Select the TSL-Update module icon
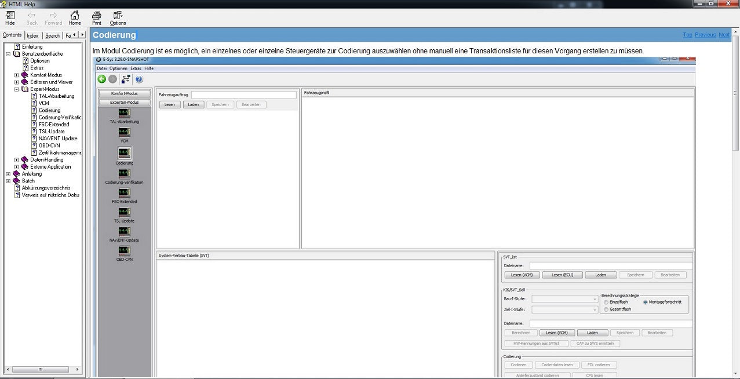The height and width of the screenshot is (379, 740). 124,212
